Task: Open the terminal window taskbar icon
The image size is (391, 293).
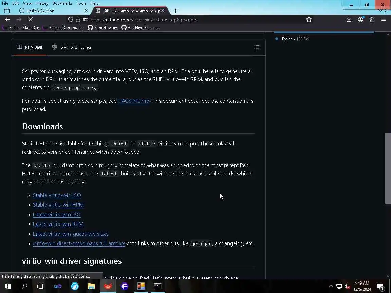Action: [157, 286]
